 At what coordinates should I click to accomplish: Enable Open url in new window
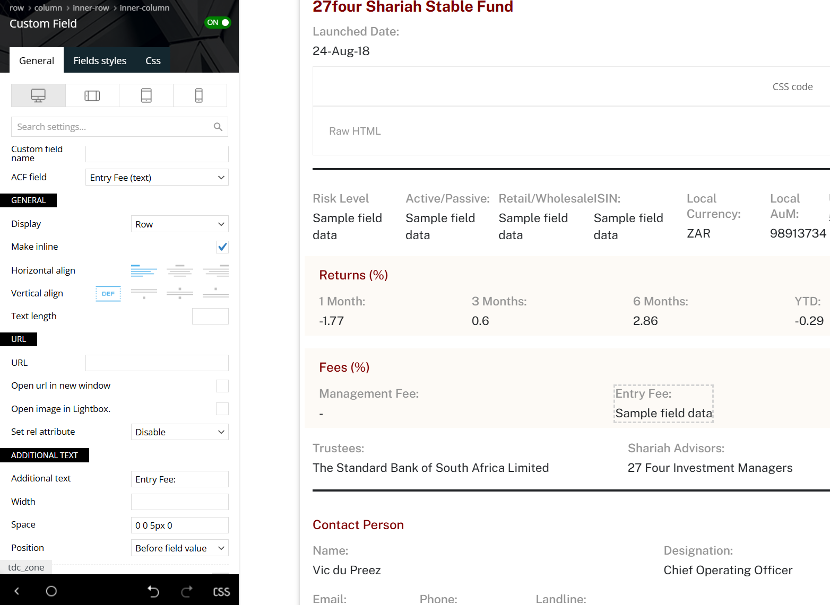tap(222, 386)
